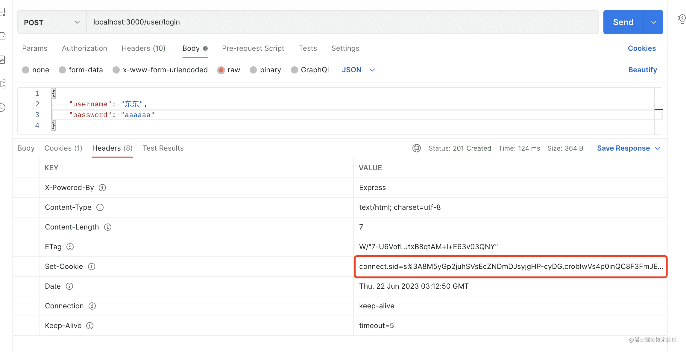This screenshot has width=686, height=352.
Task: Open the Send button arrow dropdown
Action: tap(654, 22)
